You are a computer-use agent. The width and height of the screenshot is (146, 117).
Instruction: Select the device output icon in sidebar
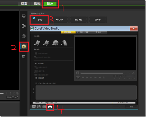24,26
